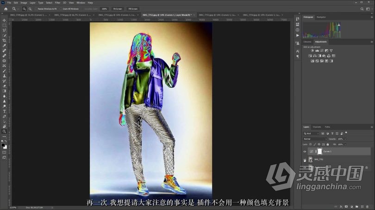Click the 100% zoom button

[104, 9]
